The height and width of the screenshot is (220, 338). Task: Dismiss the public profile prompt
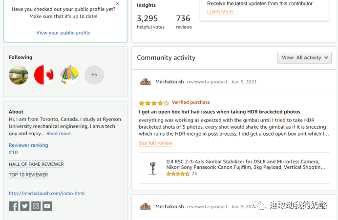tap(117, 4)
